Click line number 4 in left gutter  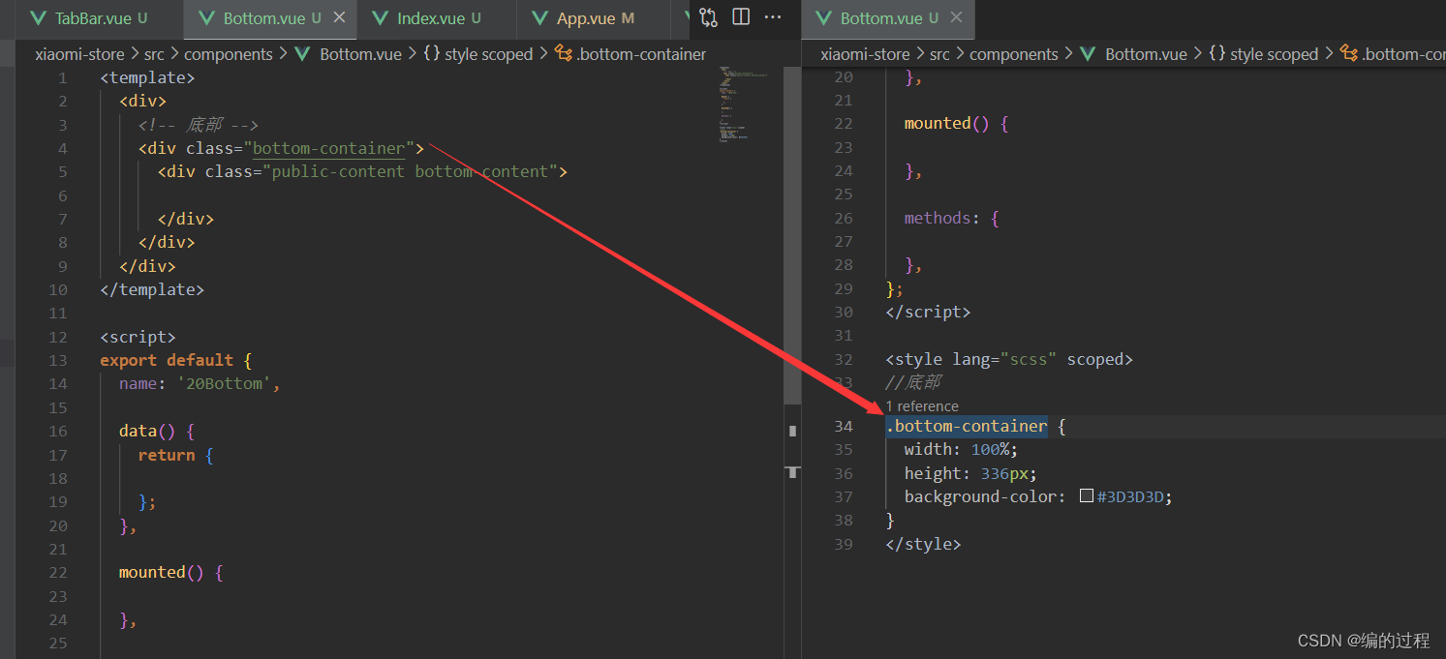[x=63, y=148]
